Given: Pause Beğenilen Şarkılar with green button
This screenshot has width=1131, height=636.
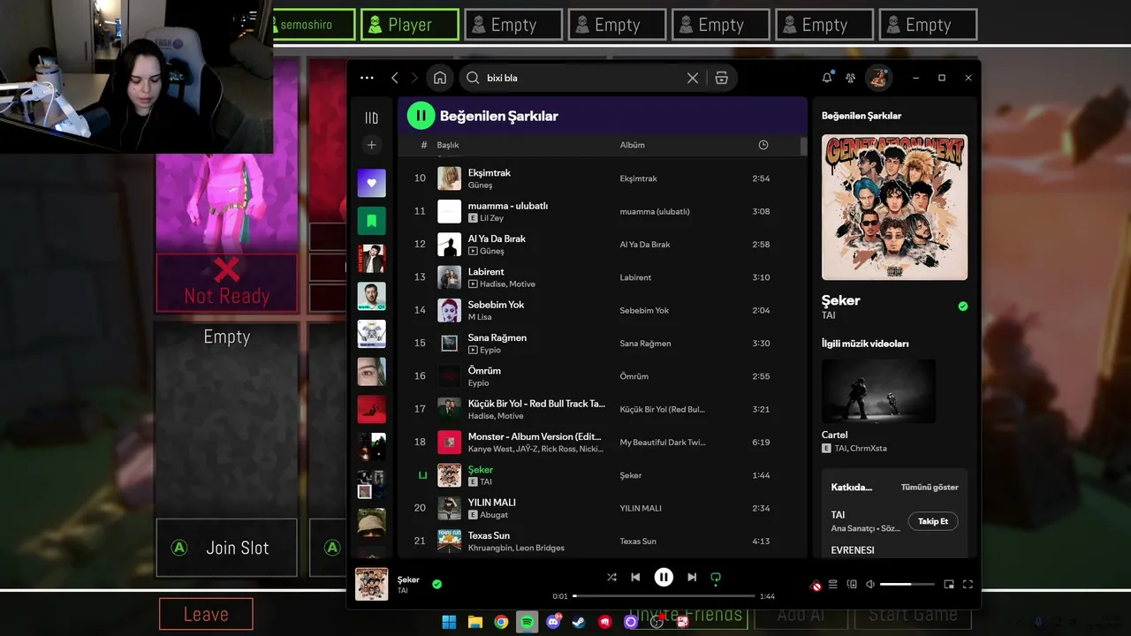Looking at the screenshot, I should point(421,115).
